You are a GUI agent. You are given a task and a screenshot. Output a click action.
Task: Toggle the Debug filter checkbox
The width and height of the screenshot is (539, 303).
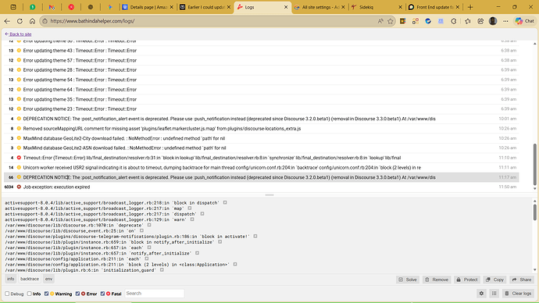7,294
